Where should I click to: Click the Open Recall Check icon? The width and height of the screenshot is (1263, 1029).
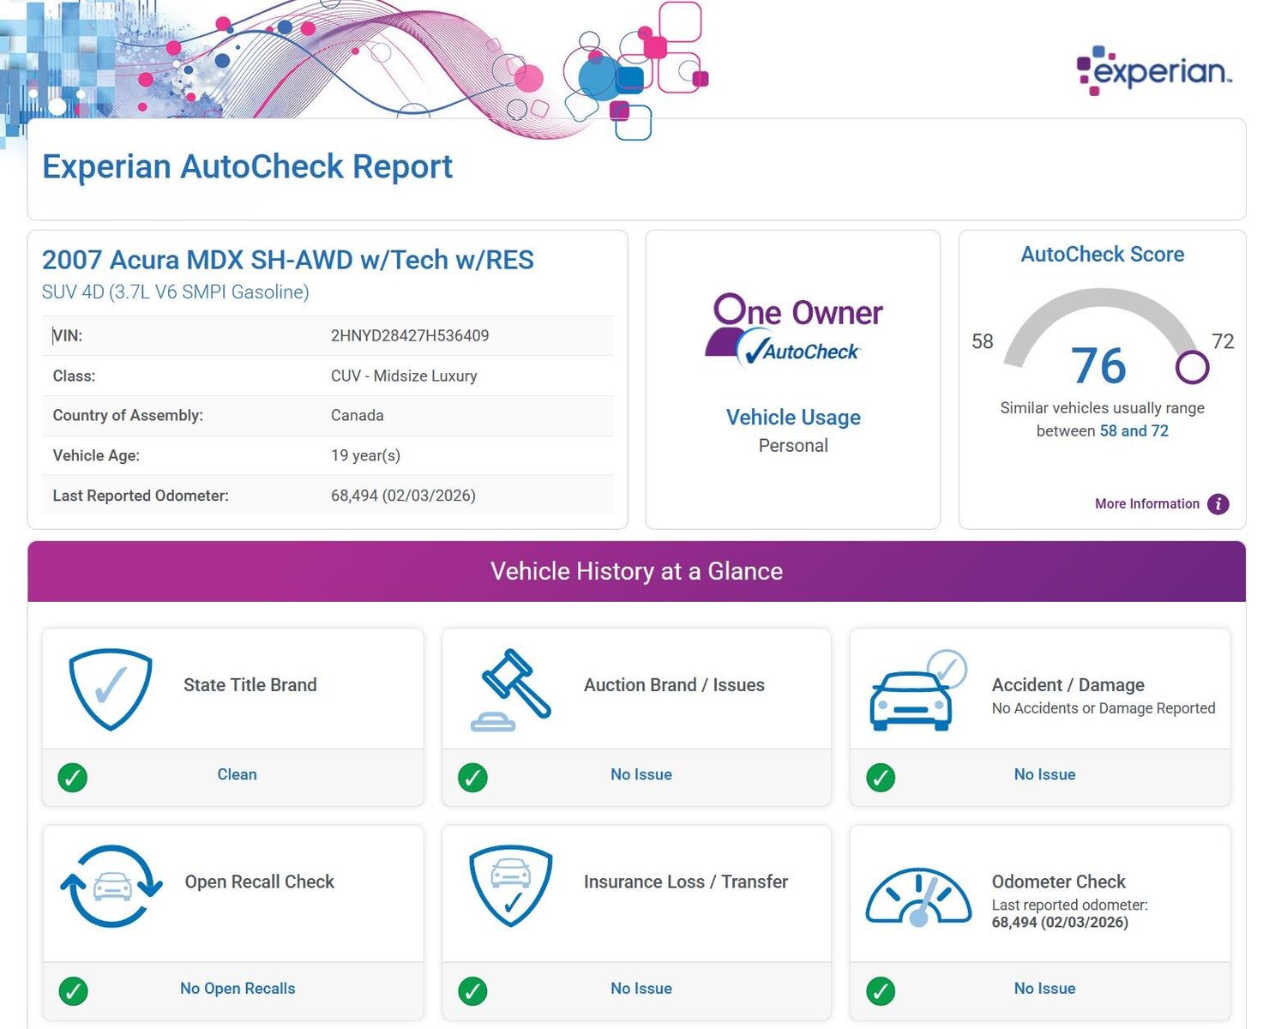pos(111,886)
